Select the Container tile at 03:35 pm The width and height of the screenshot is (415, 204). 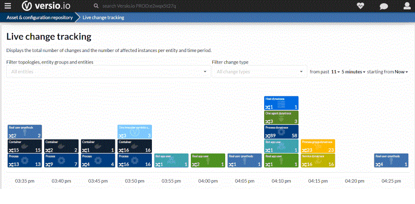click(x=25, y=146)
